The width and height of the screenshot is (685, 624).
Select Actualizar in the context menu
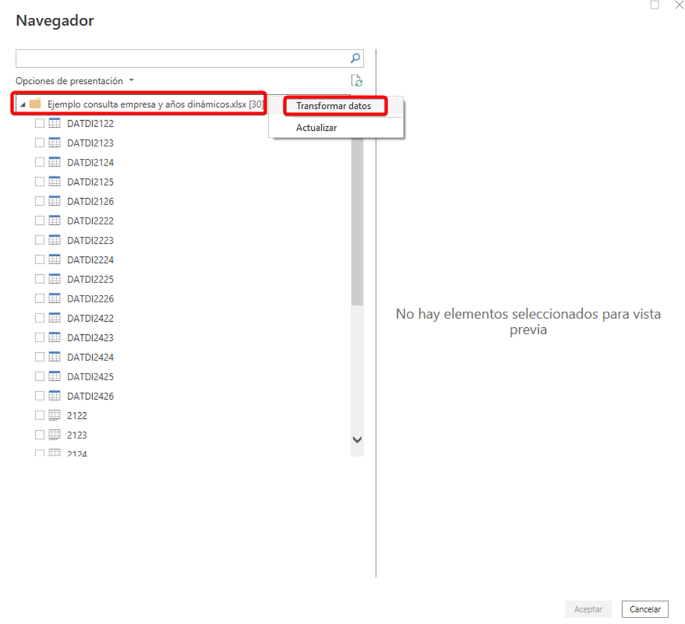tap(316, 127)
